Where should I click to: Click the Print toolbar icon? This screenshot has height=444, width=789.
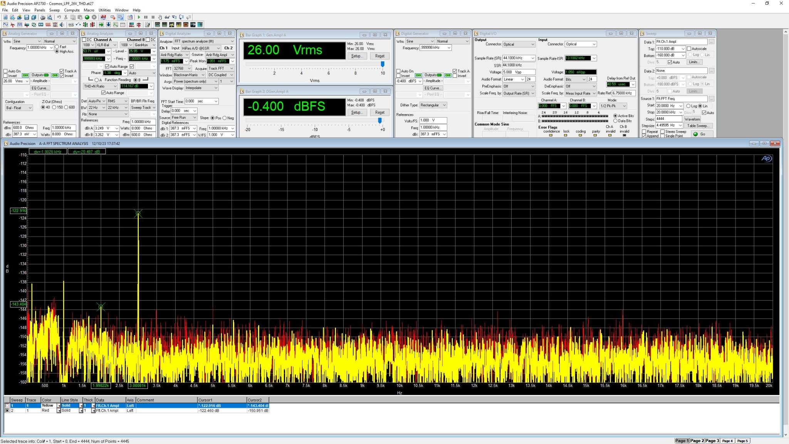pyautogui.click(x=43, y=17)
